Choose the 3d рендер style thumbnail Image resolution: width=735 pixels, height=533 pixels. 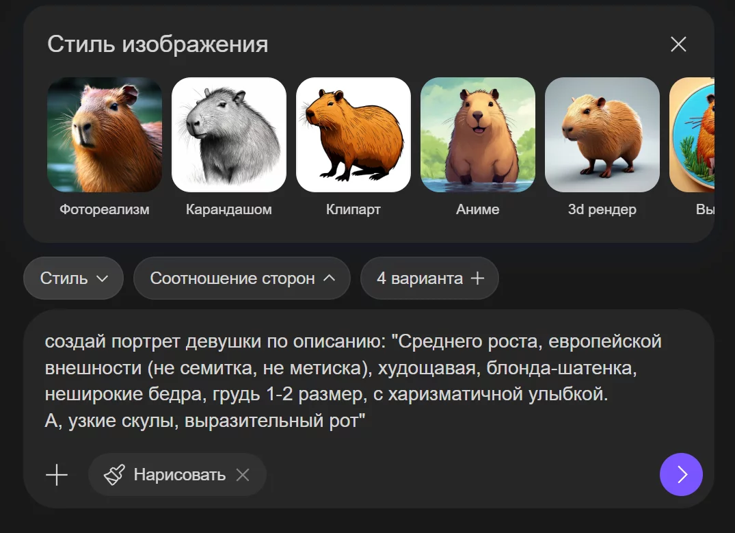tap(602, 135)
